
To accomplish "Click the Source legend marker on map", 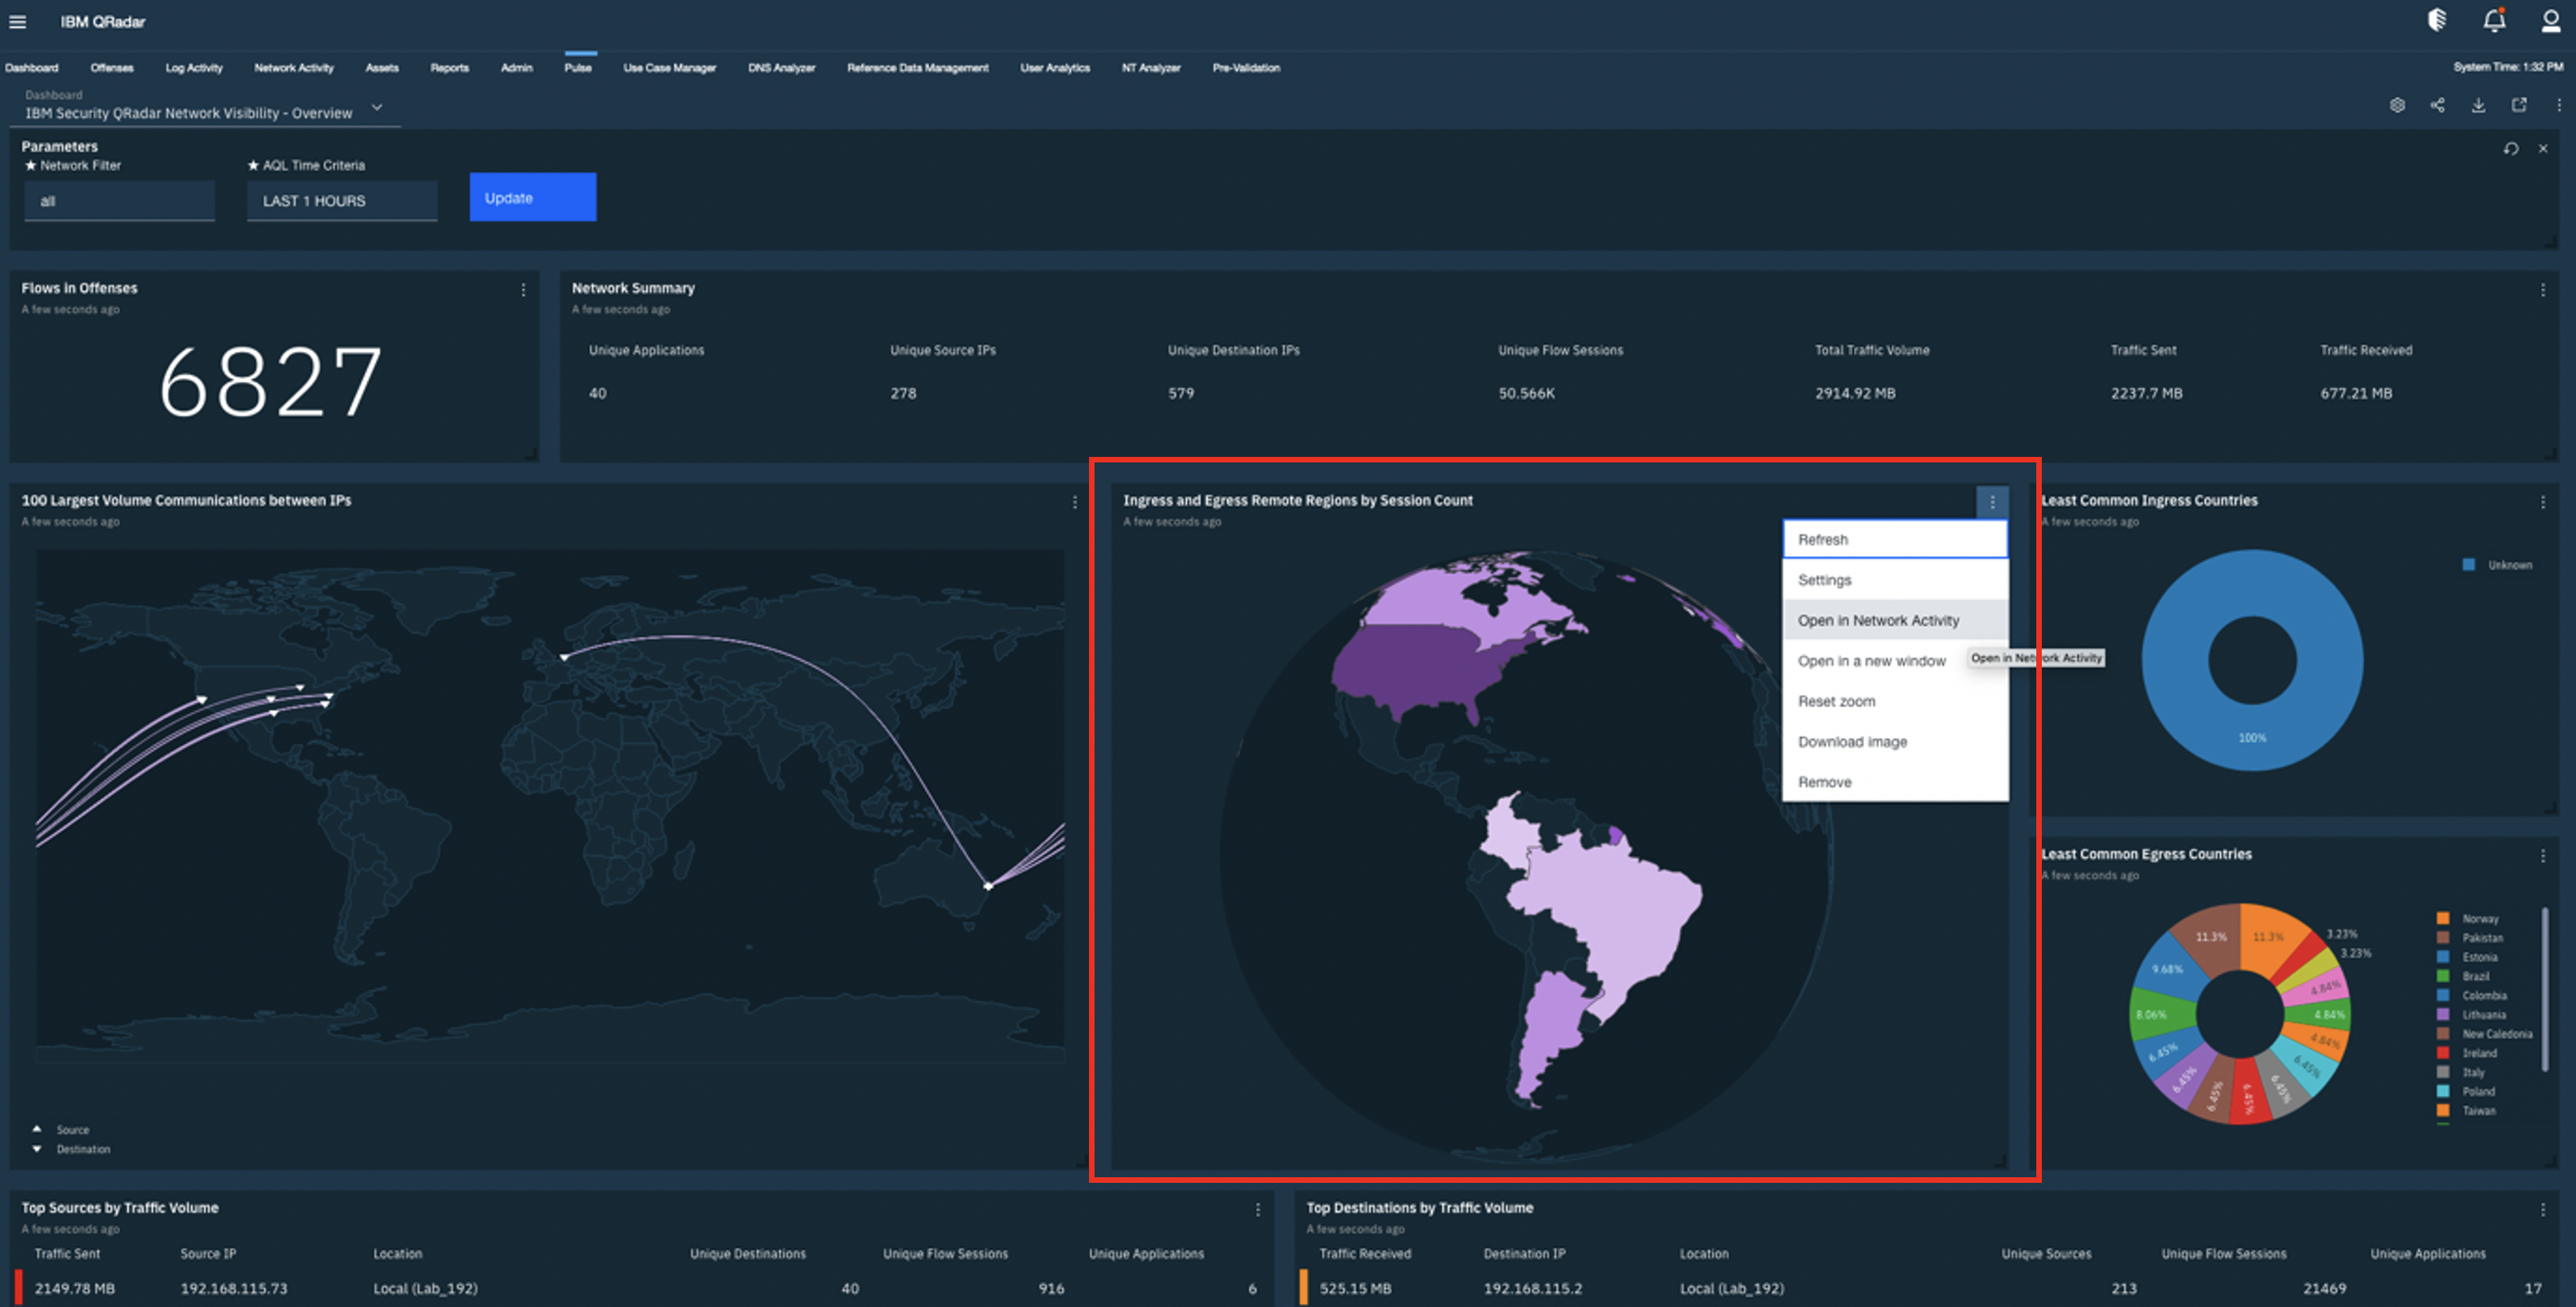I will tap(37, 1129).
